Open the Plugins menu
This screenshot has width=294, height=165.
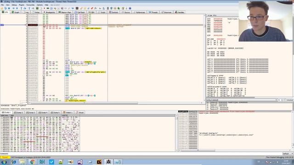click(x=22, y=5)
